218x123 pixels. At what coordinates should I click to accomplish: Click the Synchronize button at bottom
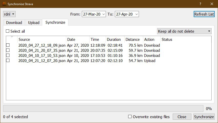coord(204,117)
